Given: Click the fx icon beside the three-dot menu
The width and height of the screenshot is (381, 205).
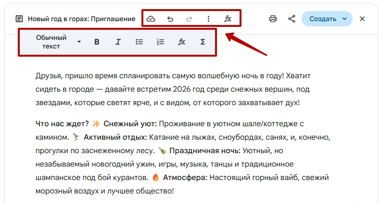Looking at the screenshot, I should 228,19.
